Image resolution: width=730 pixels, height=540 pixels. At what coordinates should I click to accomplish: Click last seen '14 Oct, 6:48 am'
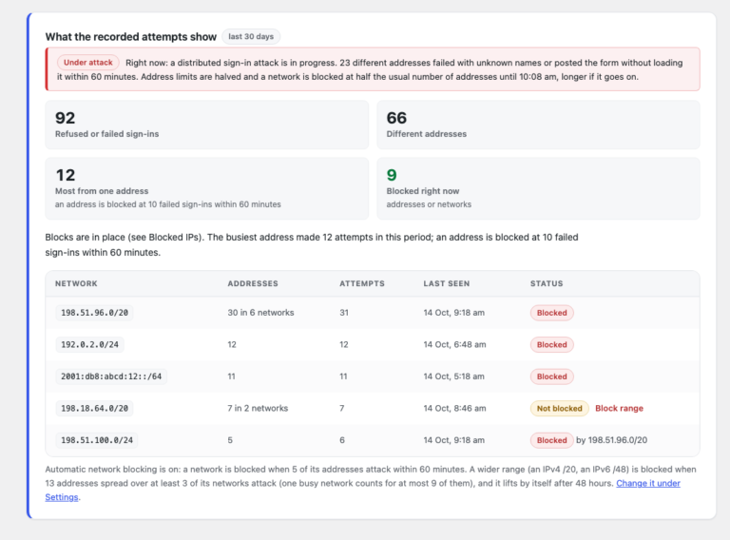[x=454, y=344]
